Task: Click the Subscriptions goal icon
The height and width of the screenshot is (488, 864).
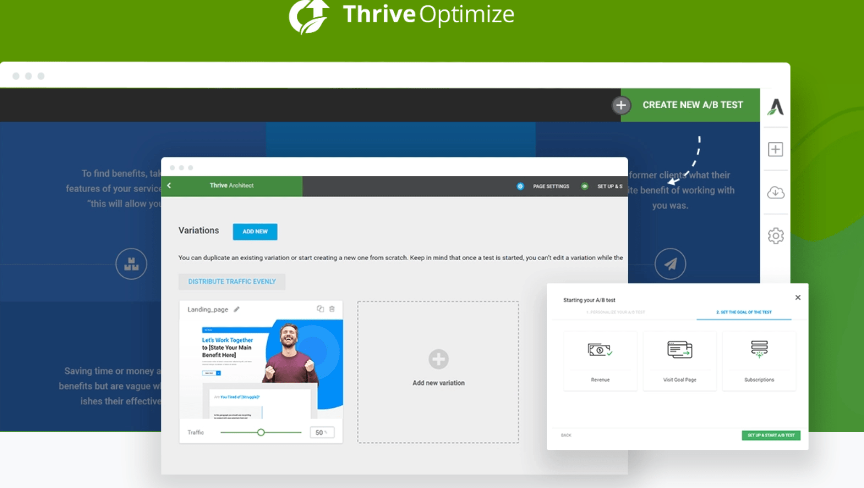Action: (x=759, y=348)
